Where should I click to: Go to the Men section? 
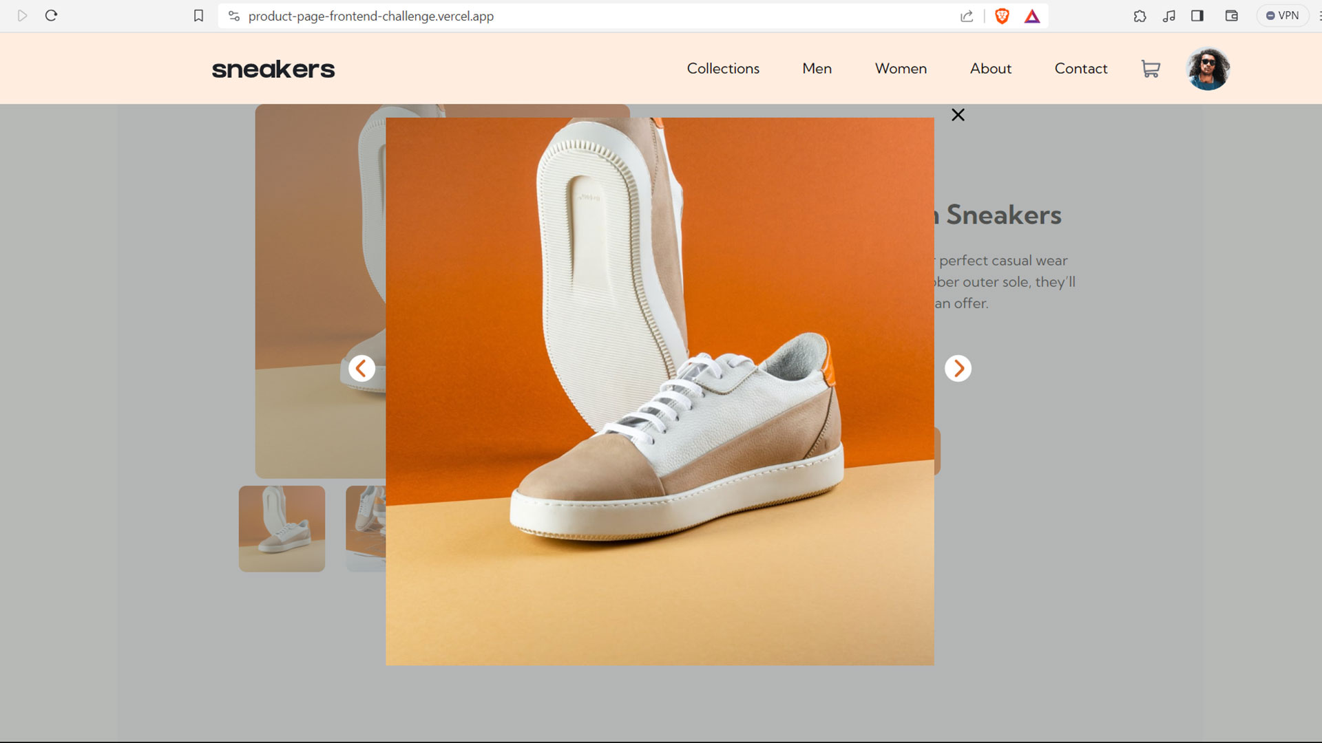point(817,69)
